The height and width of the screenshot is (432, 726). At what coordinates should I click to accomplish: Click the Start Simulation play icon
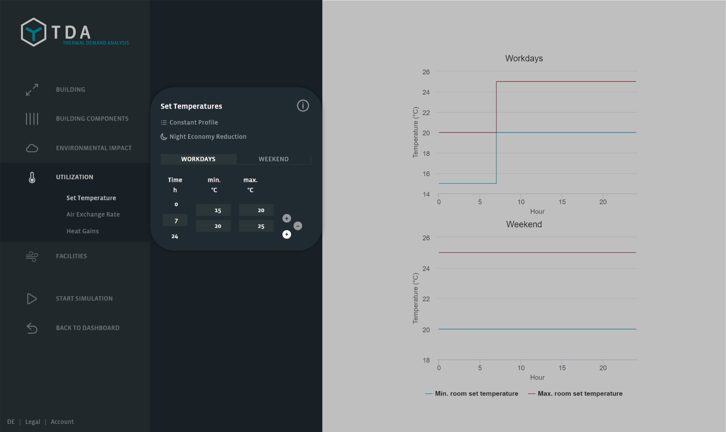32,299
